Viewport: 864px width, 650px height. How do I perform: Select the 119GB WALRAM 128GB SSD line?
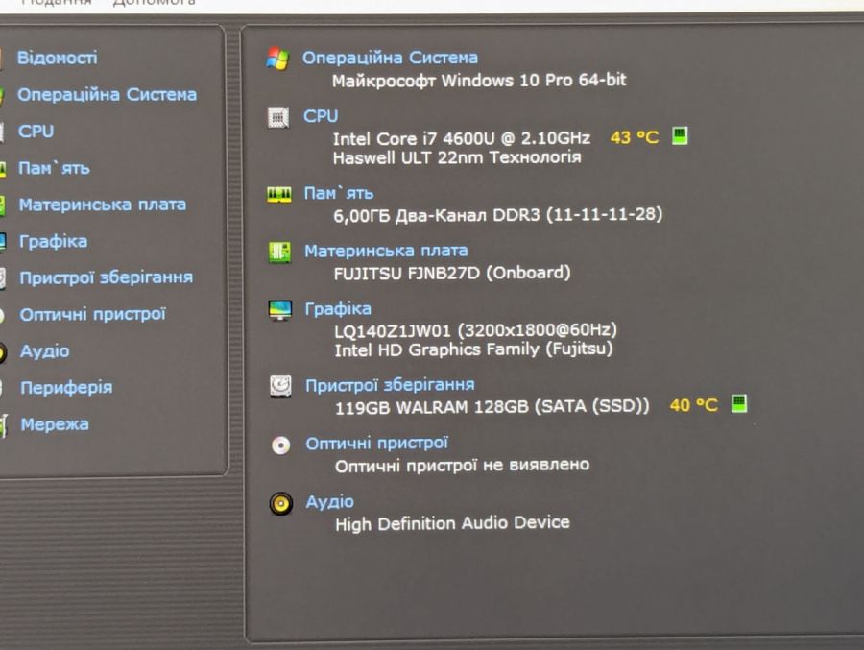(492, 407)
